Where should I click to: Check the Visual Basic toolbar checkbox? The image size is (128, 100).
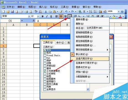[x=45, y=55]
